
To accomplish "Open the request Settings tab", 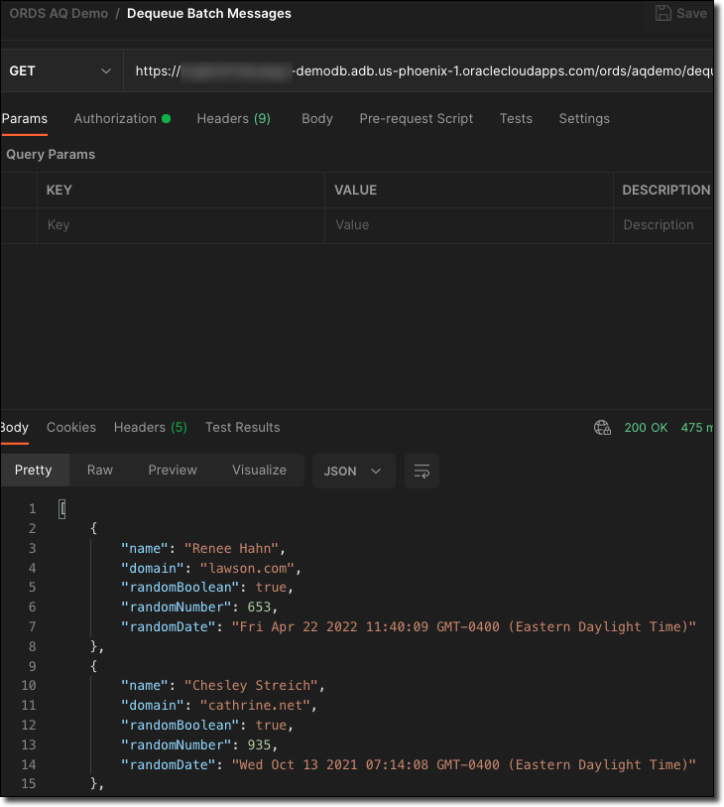I will coord(584,119).
